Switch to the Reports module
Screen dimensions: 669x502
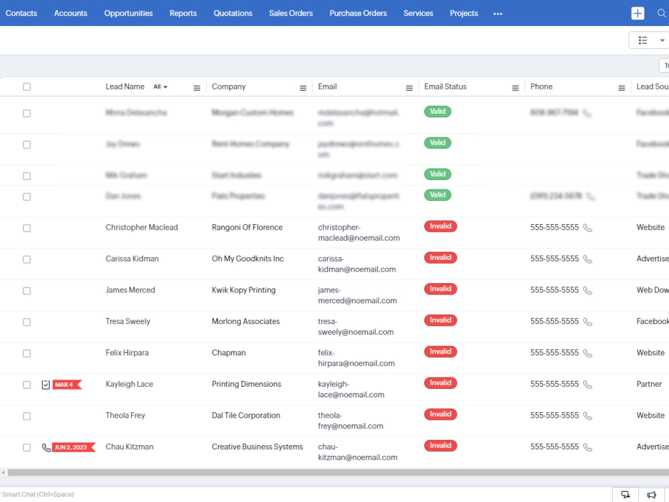(x=183, y=13)
